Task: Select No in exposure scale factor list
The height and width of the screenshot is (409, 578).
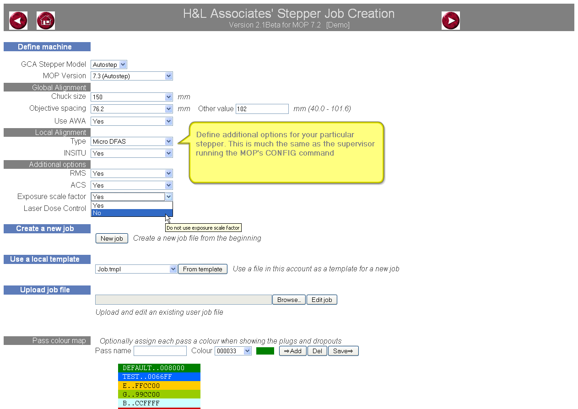Action: click(x=132, y=213)
